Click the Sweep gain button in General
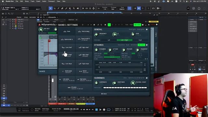Viewport: 208px width, 117px height. coord(141,30)
